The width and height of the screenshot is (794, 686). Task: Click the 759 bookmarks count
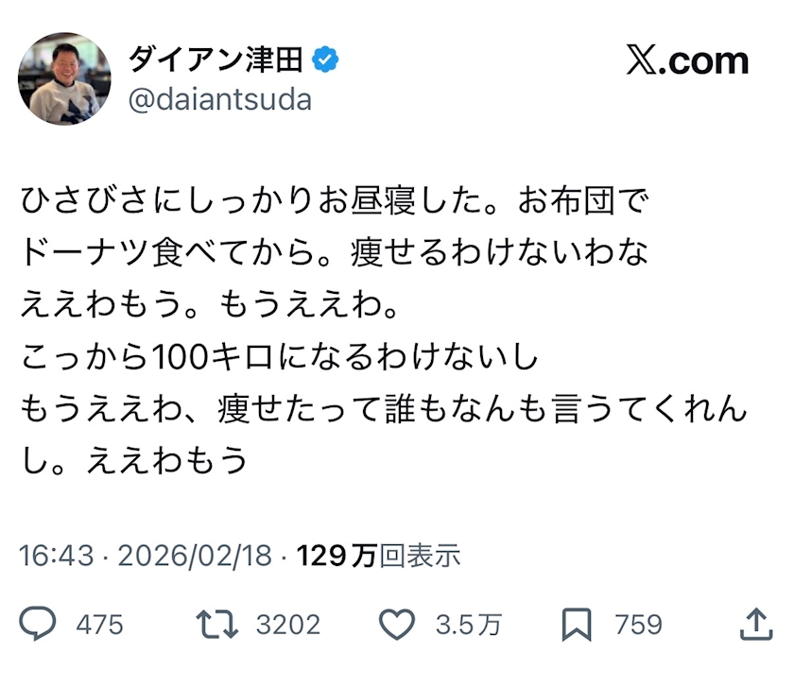pyautogui.click(x=639, y=625)
